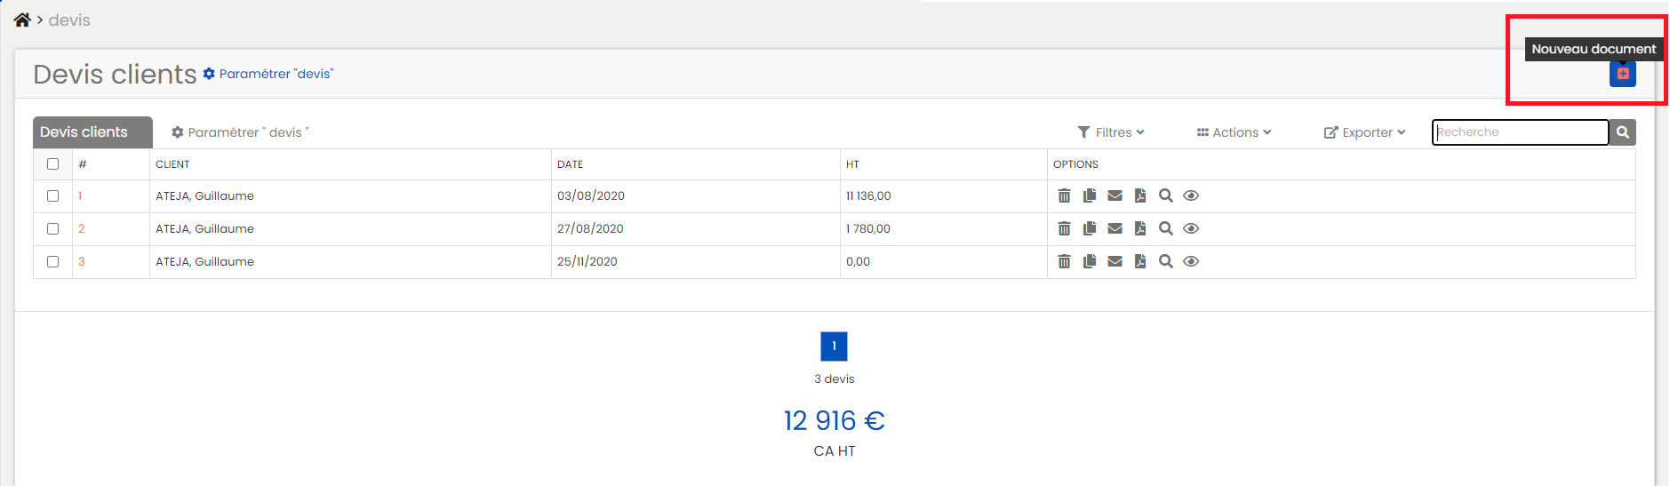The image size is (1670, 486).
Task: Select the Devis clients tab
Action: pos(92,132)
